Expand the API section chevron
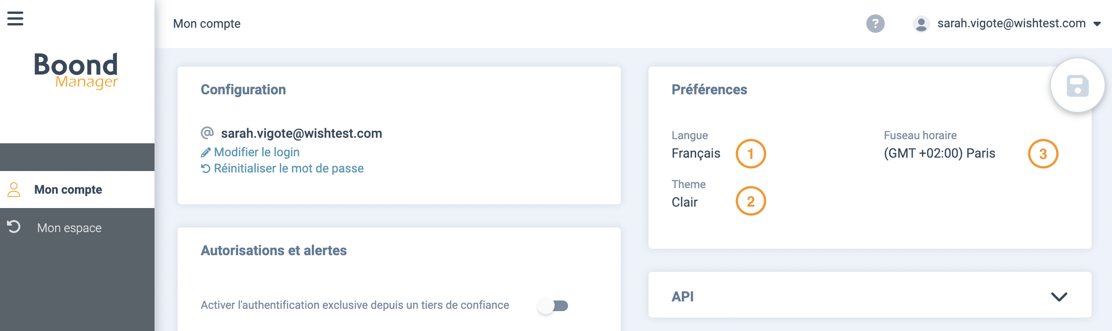The height and width of the screenshot is (331, 1112). (x=1059, y=297)
